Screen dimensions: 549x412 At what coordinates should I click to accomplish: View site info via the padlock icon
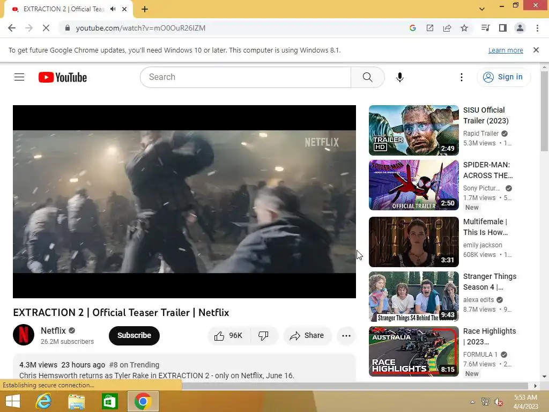67,28
